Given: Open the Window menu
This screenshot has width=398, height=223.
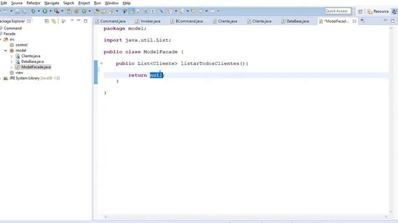Looking at the screenshot, I should 112,3.
